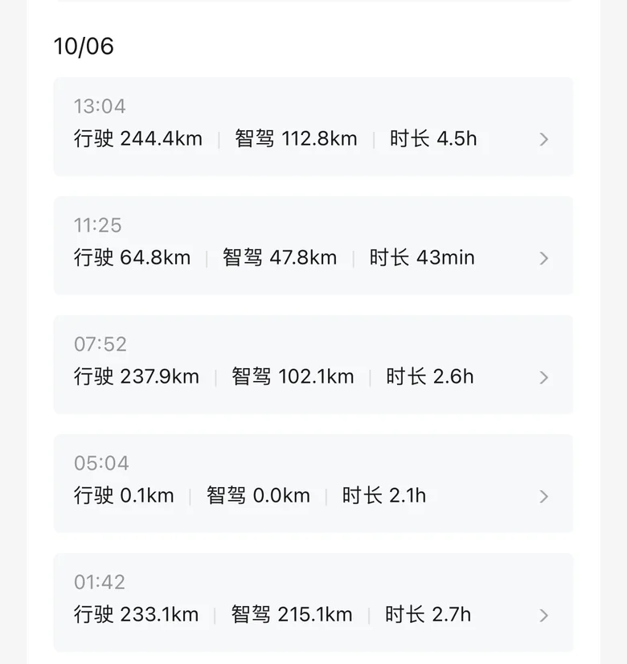Click the 智驾 215.1km value

[x=292, y=615]
